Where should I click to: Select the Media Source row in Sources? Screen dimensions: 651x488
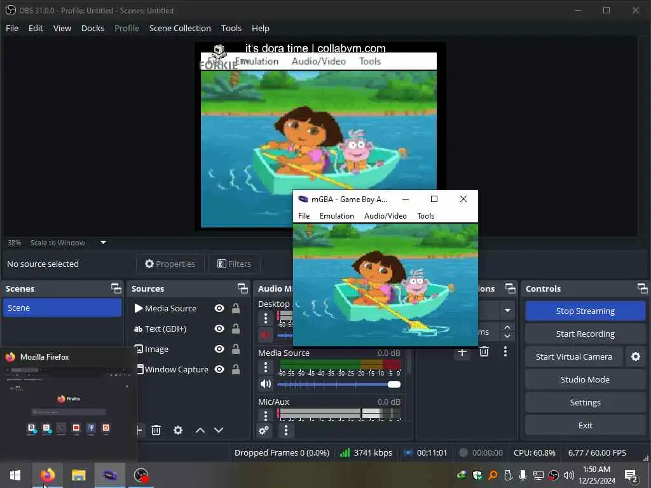pyautogui.click(x=188, y=308)
